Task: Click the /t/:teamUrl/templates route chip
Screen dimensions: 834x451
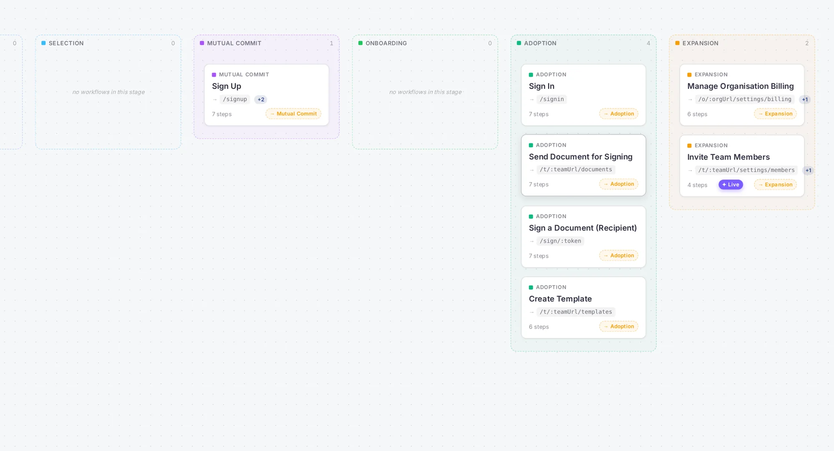Action: click(x=576, y=312)
